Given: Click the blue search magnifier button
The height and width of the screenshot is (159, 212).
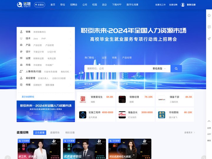Looking at the screenshot, I should coord(176,69).
